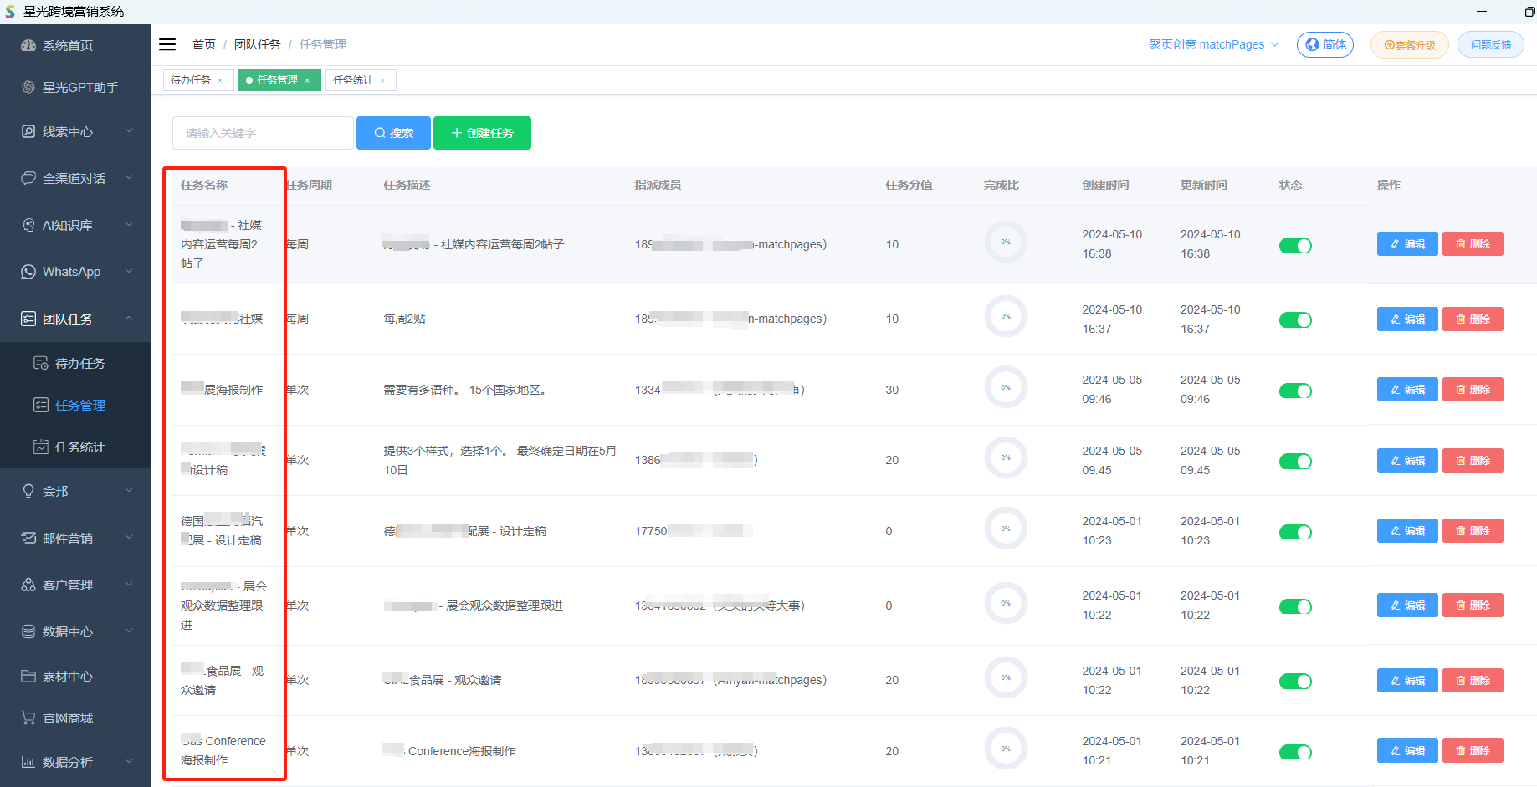
Task: Click 团队任务 breadcrumb link
Action: [257, 44]
